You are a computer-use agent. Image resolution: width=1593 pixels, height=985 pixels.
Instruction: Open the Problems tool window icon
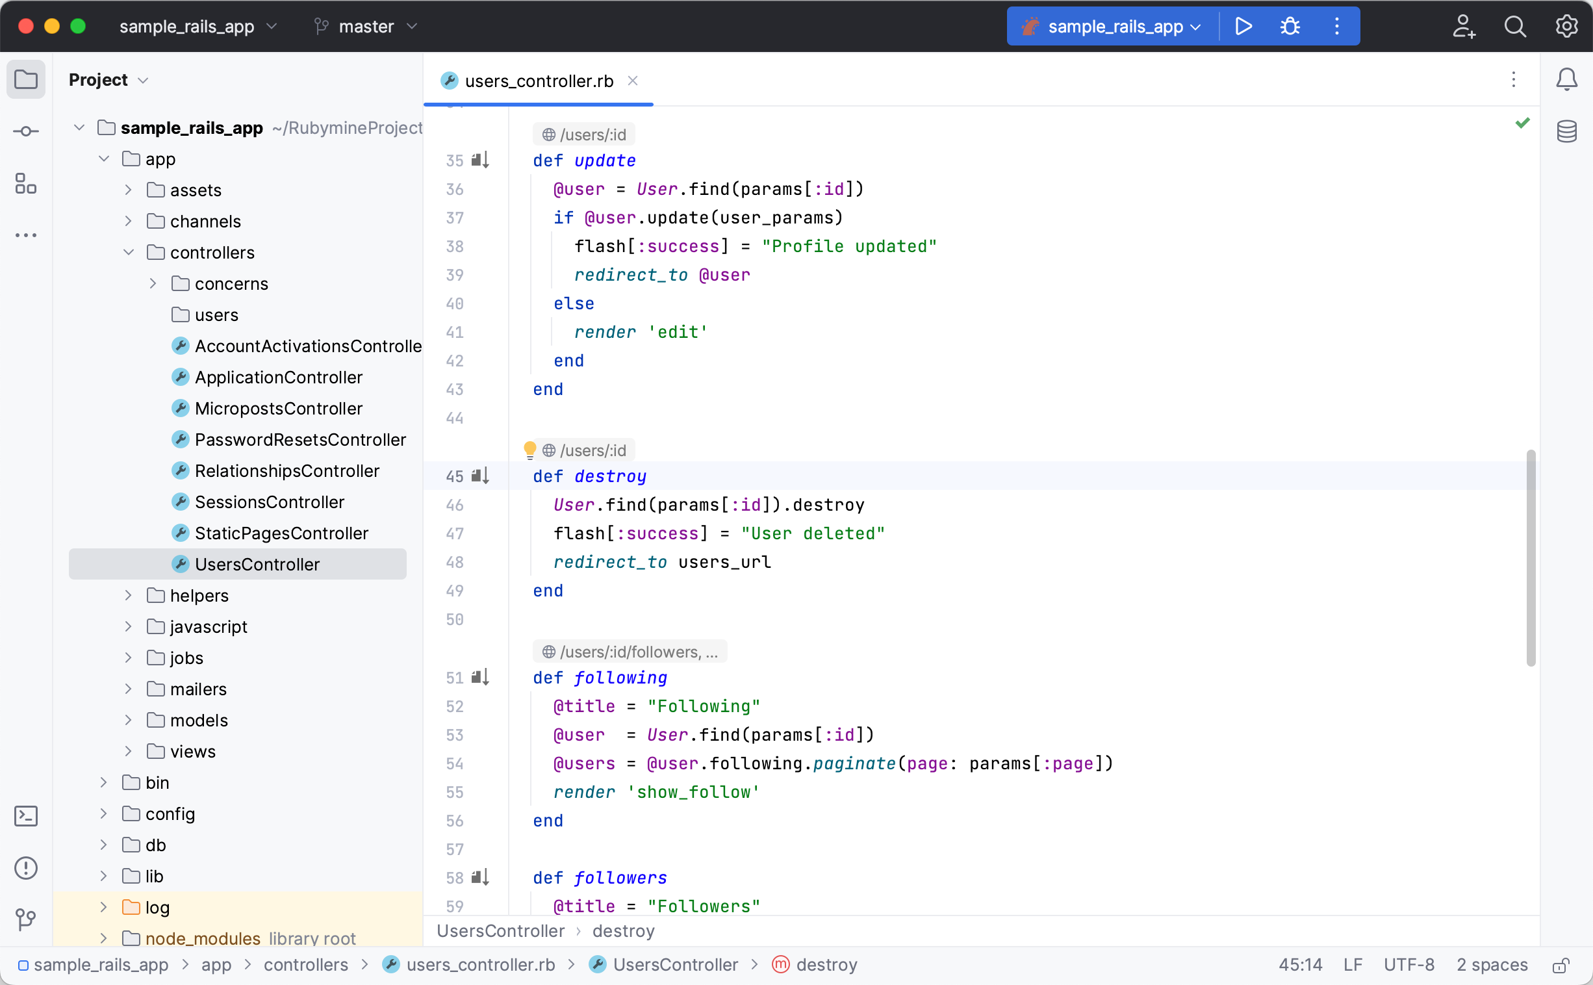(26, 868)
